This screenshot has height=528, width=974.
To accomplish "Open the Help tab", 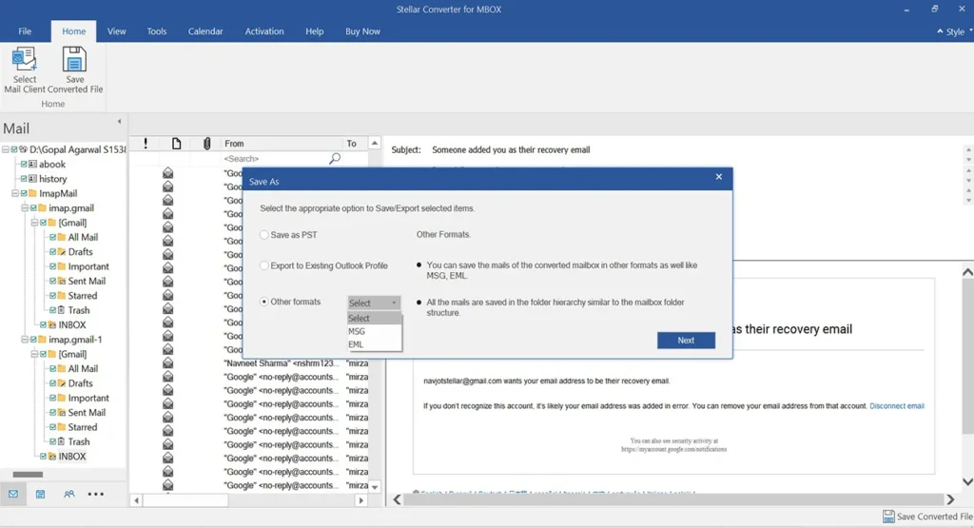I will [314, 31].
